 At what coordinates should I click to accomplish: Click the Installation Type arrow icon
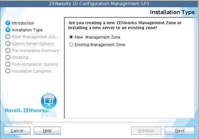tap(8, 30)
